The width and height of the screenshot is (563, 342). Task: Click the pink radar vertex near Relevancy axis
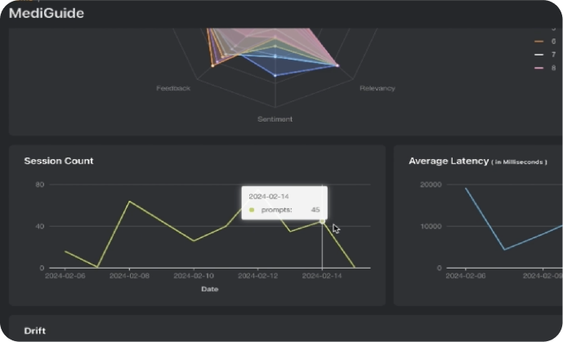[x=337, y=65]
